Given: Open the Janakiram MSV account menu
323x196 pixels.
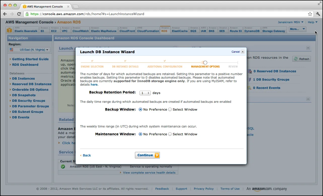Looking at the screenshot, I should pyautogui.click(x=291, y=22).
